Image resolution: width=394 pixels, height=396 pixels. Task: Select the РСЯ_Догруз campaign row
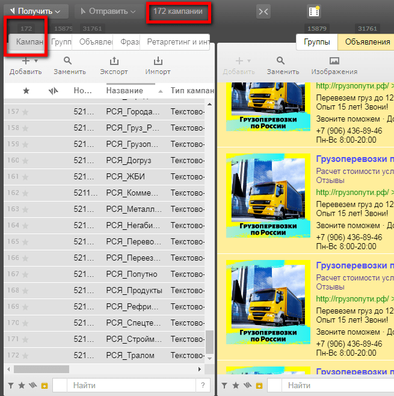coord(104,160)
